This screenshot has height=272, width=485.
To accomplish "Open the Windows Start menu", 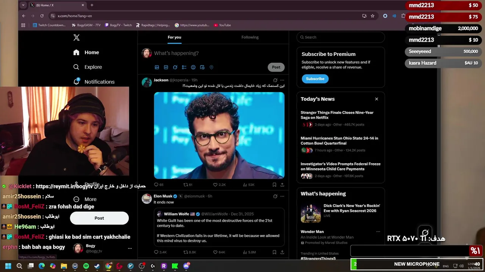I will coord(8,266).
